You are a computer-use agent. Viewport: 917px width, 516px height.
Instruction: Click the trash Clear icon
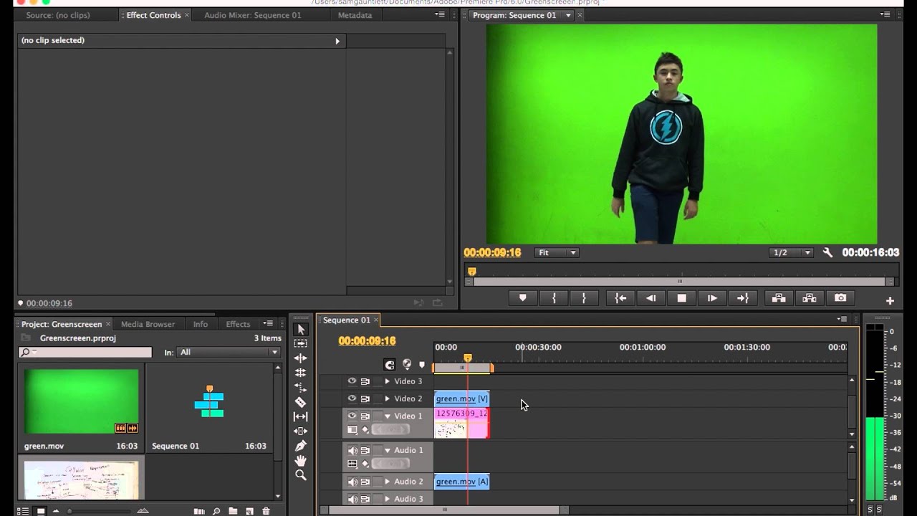click(x=266, y=511)
